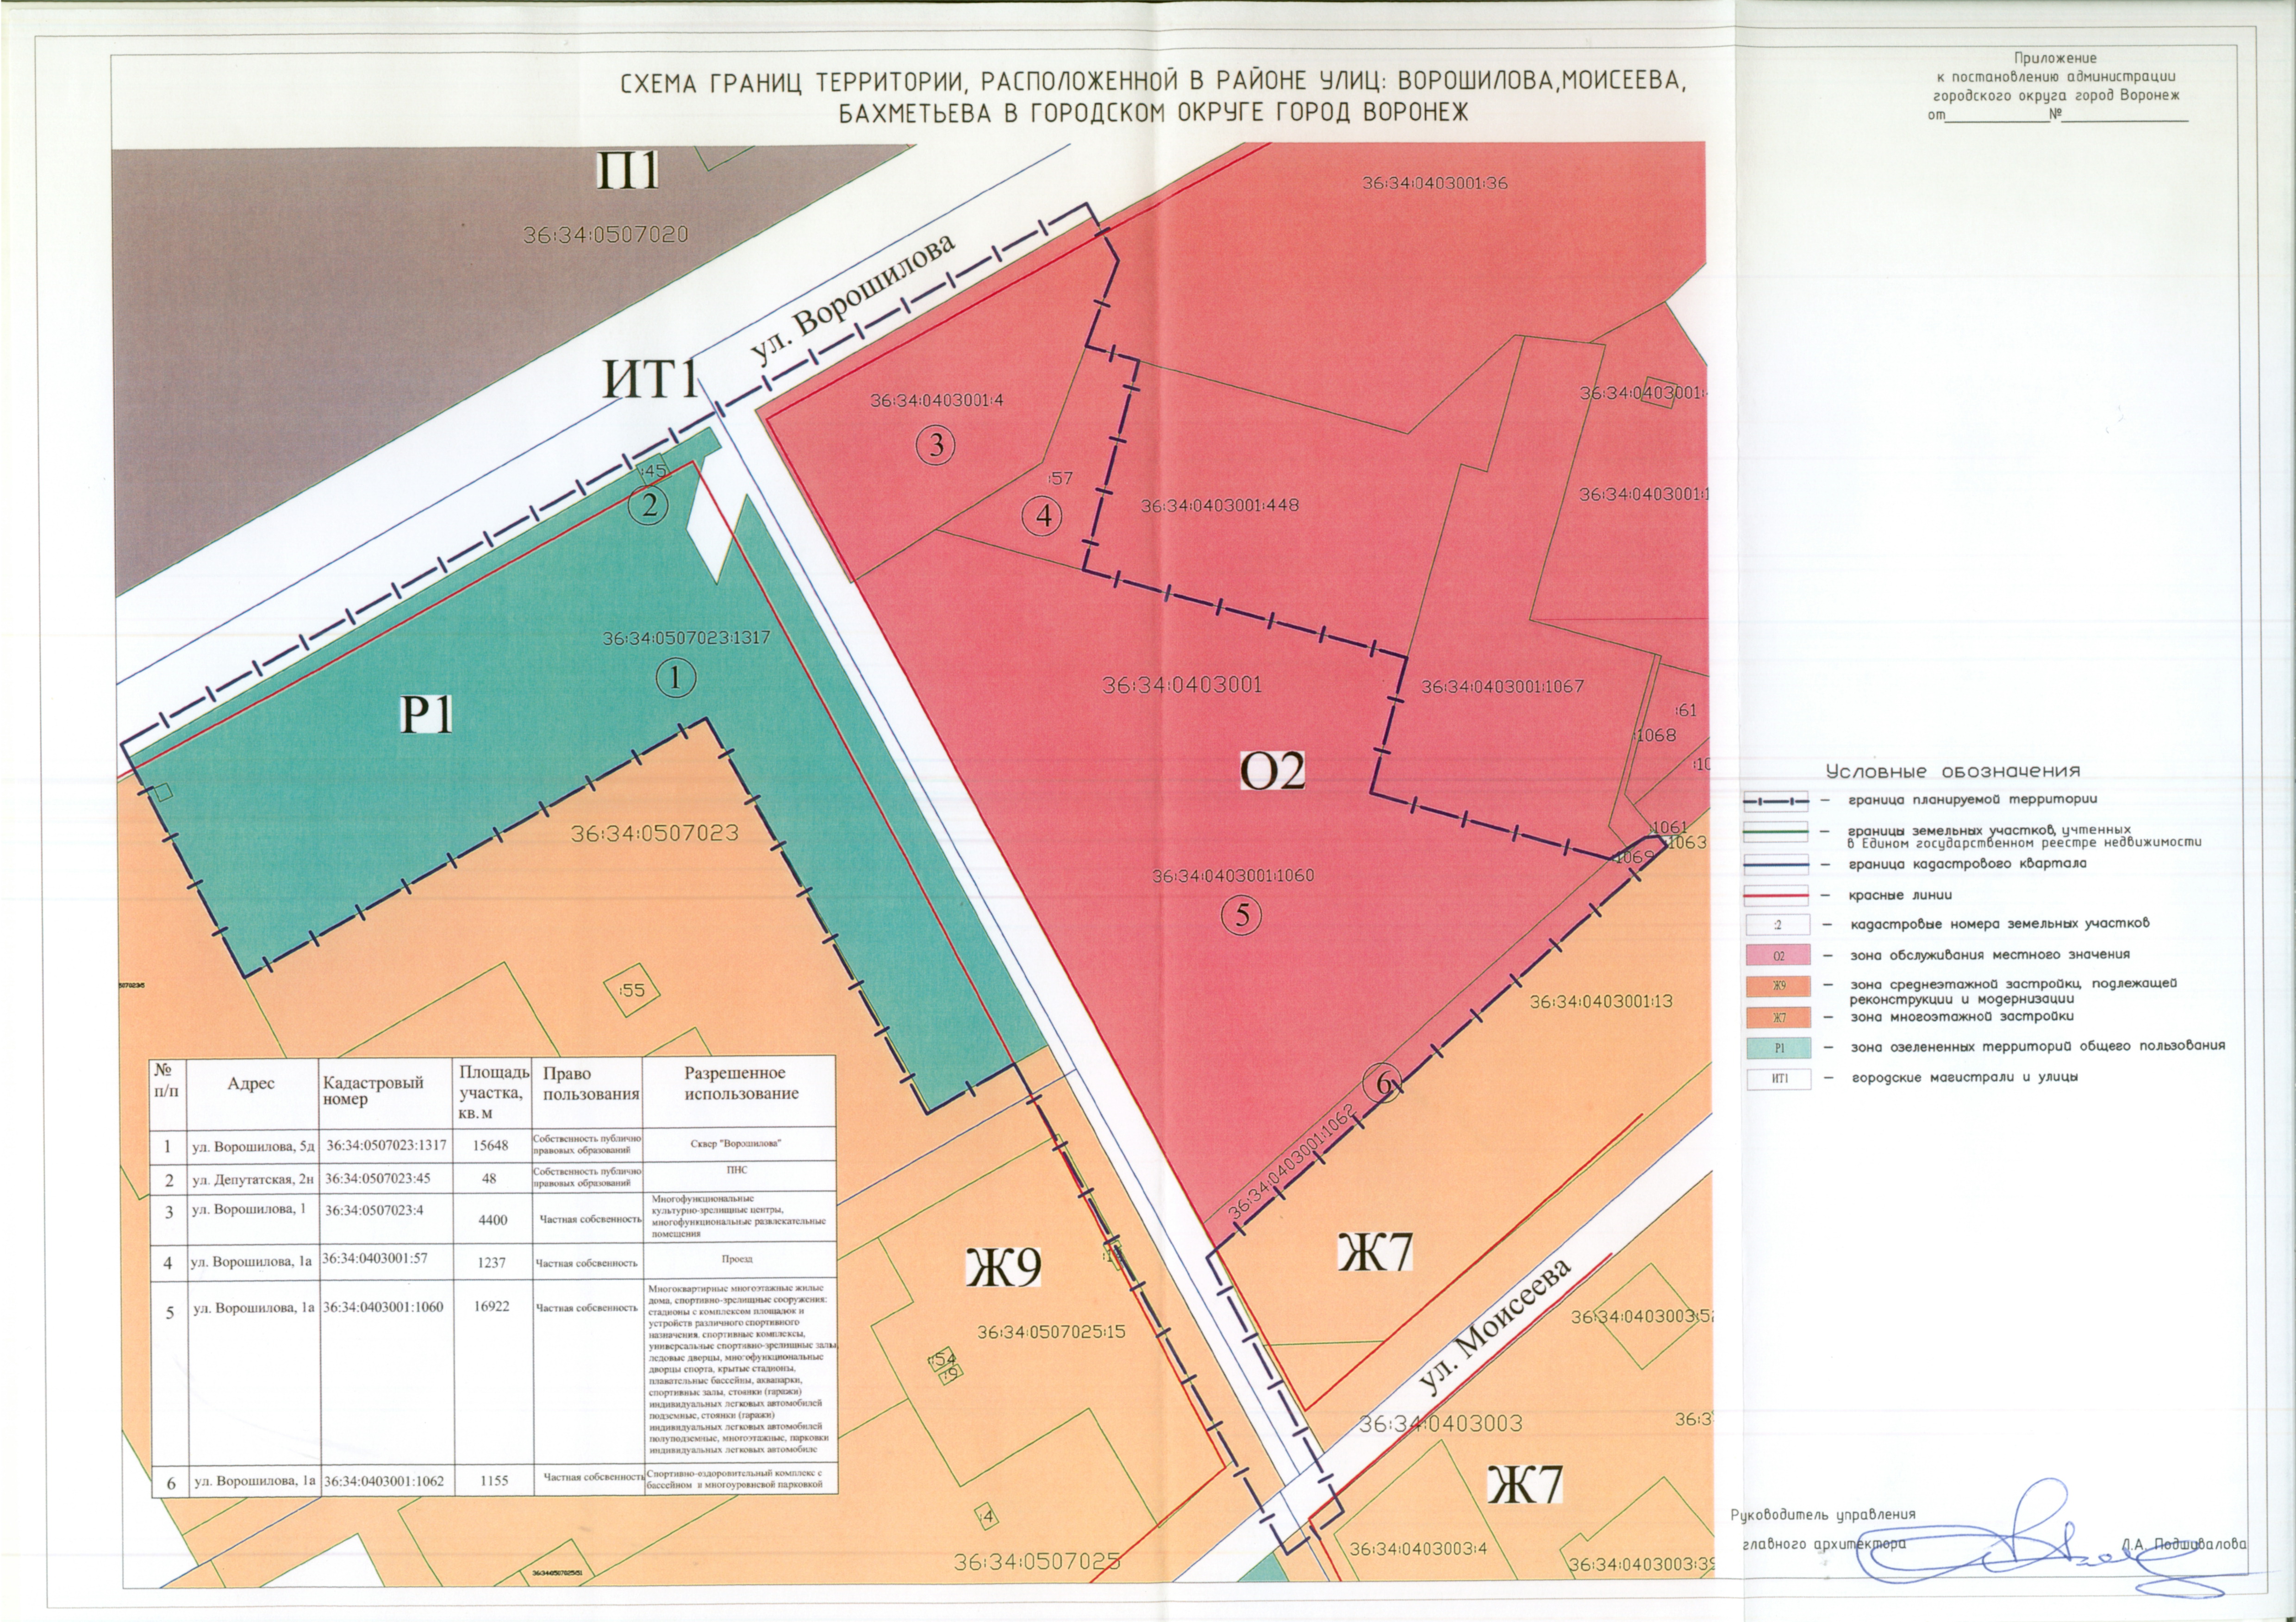Image resolution: width=2296 pixels, height=1622 pixels.
Task: Click circled marker number 2 on the map
Action: click(649, 506)
